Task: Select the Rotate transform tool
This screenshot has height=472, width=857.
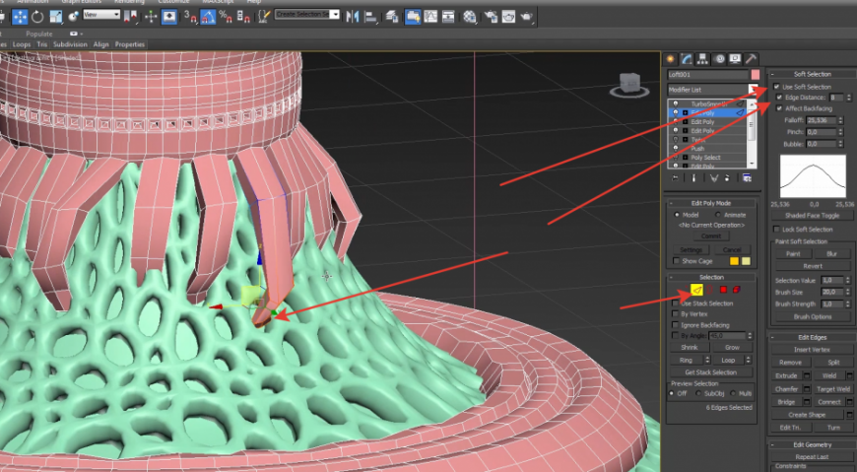Action: click(x=37, y=17)
